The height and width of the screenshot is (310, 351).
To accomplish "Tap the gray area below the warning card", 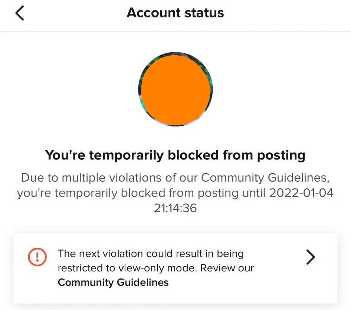I will 175,307.
